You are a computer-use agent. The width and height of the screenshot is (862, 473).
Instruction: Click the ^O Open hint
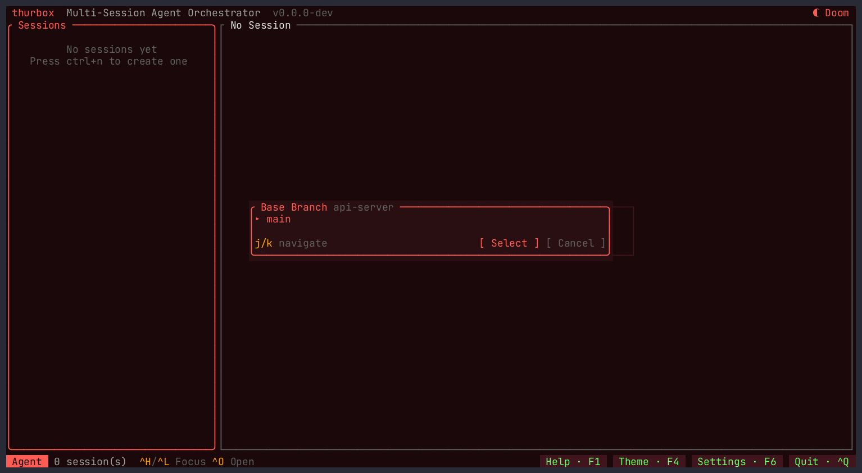[233, 462]
